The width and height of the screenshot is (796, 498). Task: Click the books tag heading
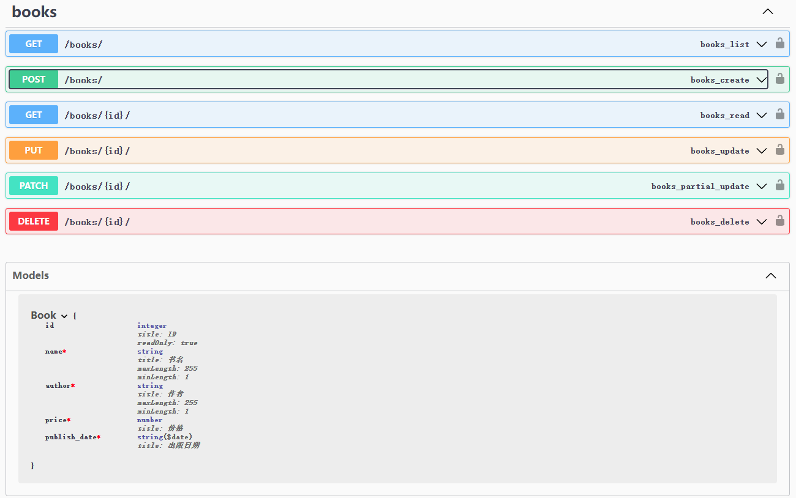click(34, 12)
